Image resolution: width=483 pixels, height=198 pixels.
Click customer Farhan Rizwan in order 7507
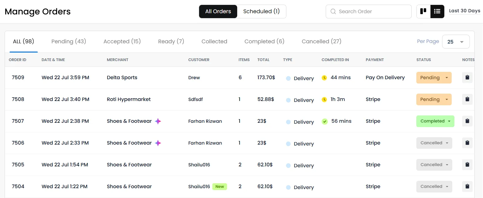click(205, 121)
